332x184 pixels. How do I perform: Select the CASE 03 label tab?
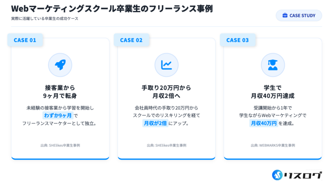238,40
